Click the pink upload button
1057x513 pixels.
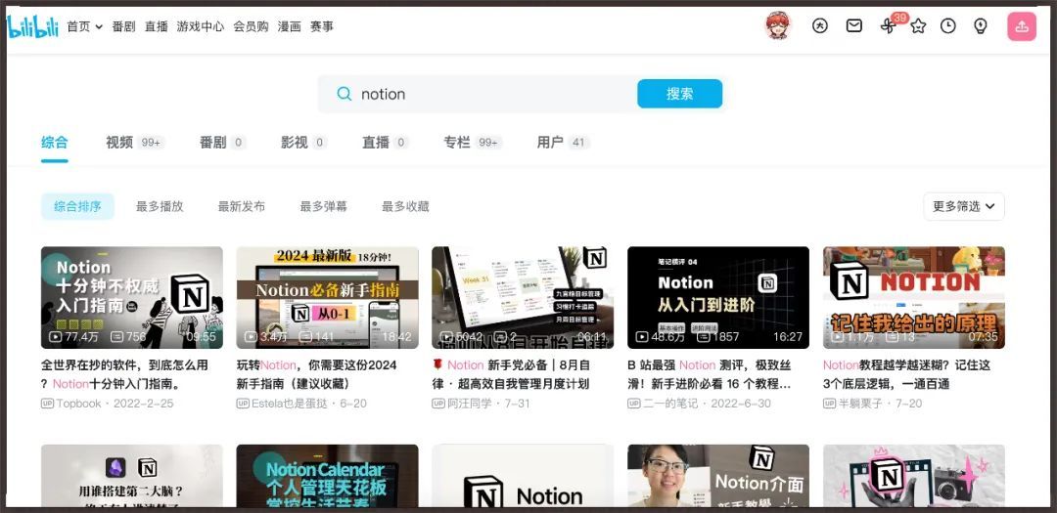click(1021, 26)
